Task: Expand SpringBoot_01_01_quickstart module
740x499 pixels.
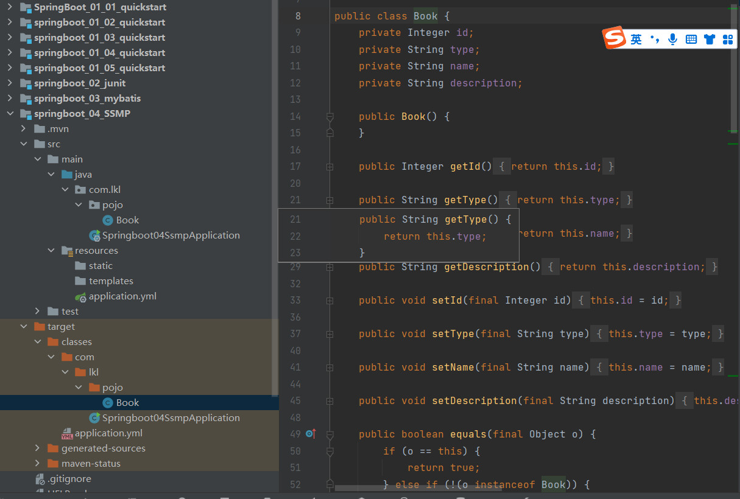Action: point(10,7)
